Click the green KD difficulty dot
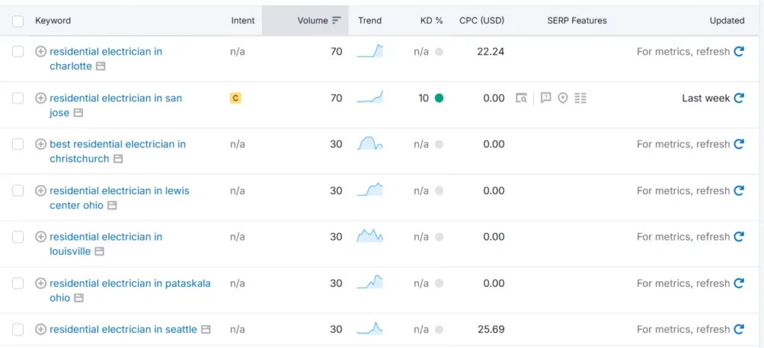This screenshot has width=764, height=348. tap(439, 98)
